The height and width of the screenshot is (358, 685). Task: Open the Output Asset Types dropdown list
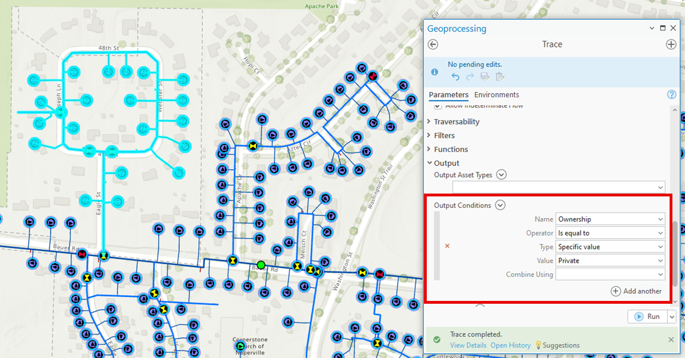[559, 187]
